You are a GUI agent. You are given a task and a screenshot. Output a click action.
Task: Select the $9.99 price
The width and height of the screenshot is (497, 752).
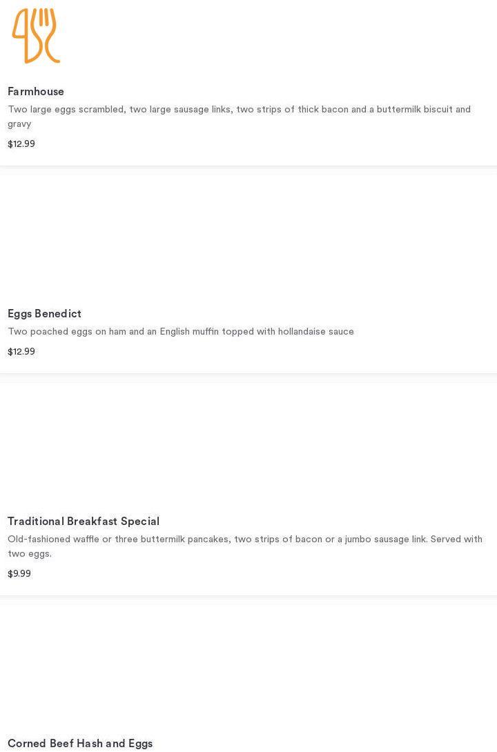click(19, 574)
